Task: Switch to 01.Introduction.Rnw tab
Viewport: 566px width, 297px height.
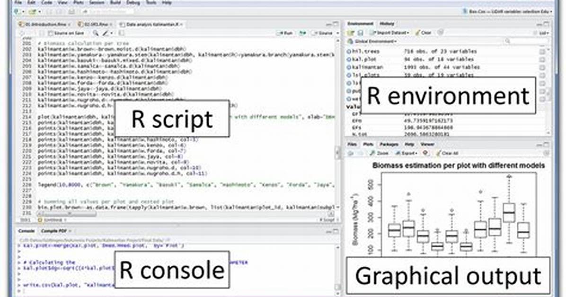Action: coord(44,24)
